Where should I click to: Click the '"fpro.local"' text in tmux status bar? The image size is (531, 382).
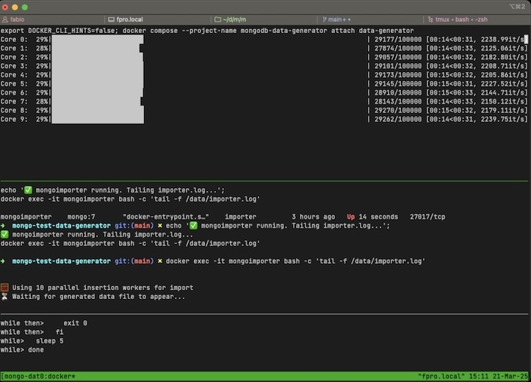coord(441,376)
